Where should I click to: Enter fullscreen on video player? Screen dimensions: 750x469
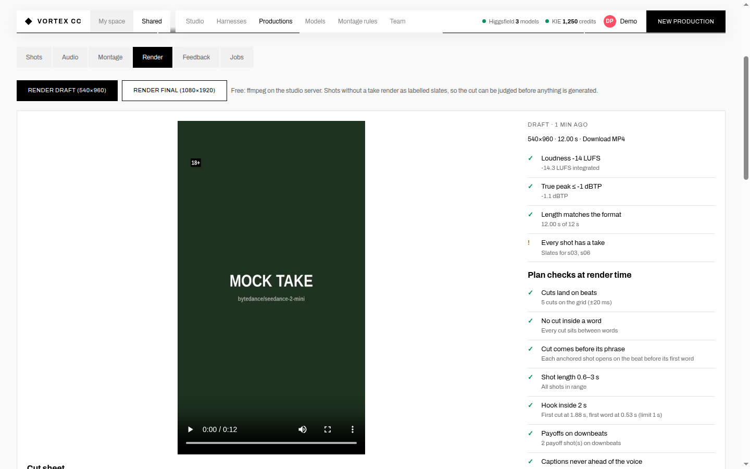click(x=328, y=429)
